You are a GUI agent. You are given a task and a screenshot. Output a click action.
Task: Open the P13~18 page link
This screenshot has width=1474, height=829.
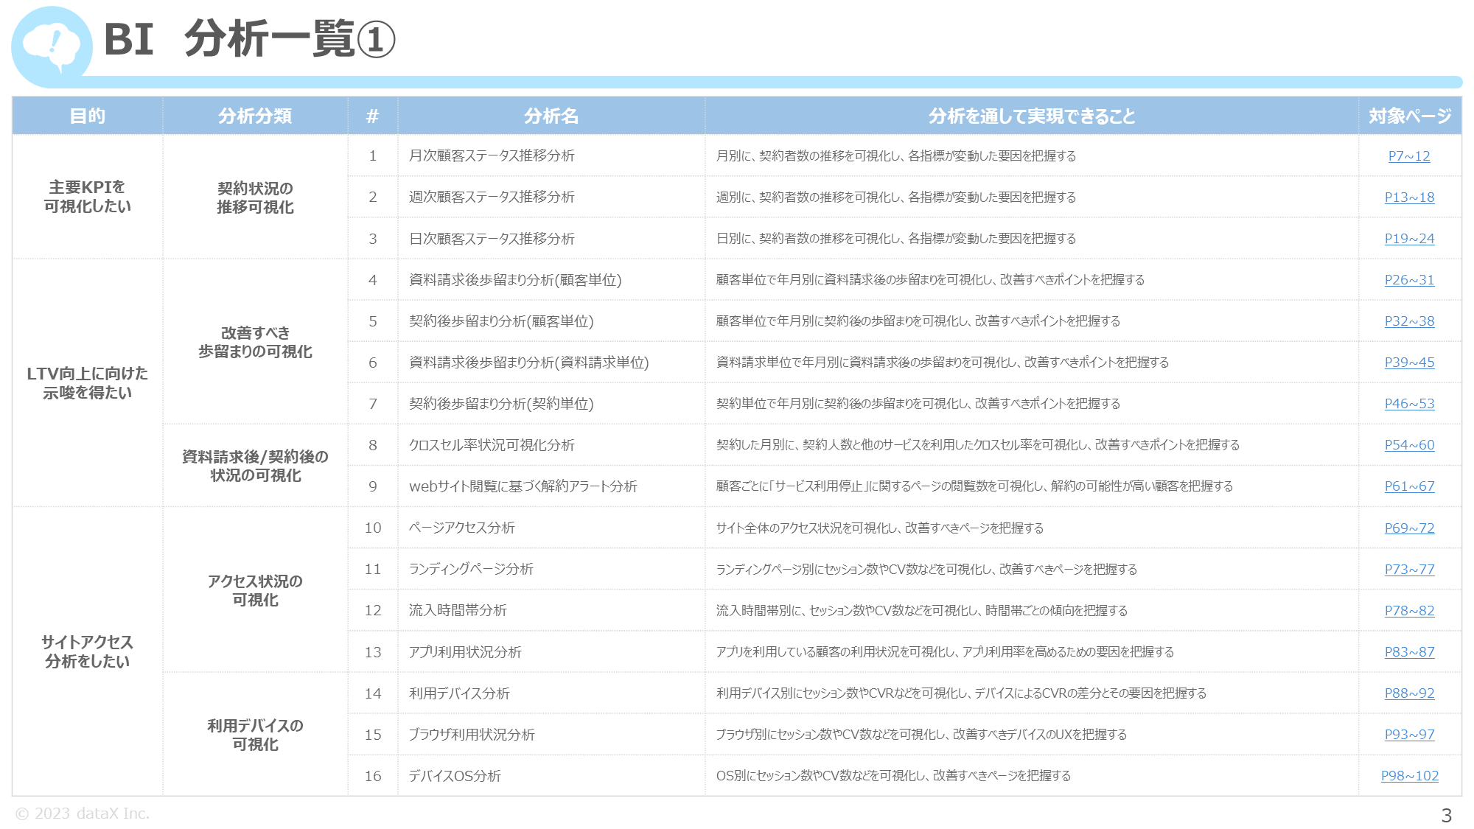point(1409,197)
